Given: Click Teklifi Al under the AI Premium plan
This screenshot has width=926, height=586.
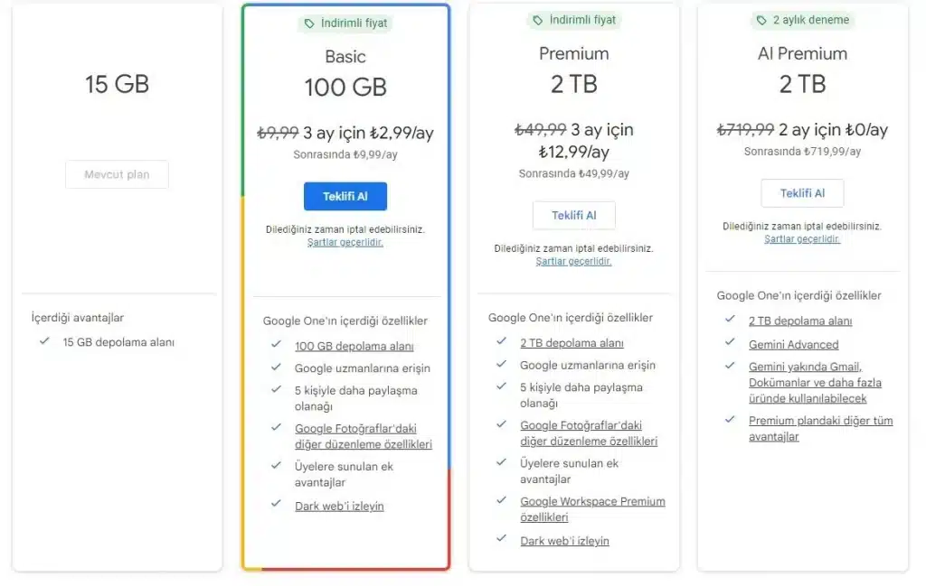Looking at the screenshot, I should (802, 193).
